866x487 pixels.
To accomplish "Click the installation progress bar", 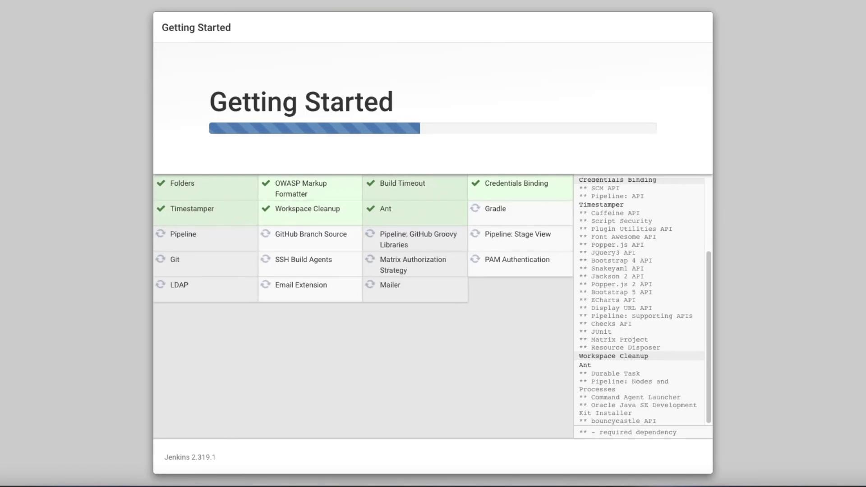I will [432, 128].
